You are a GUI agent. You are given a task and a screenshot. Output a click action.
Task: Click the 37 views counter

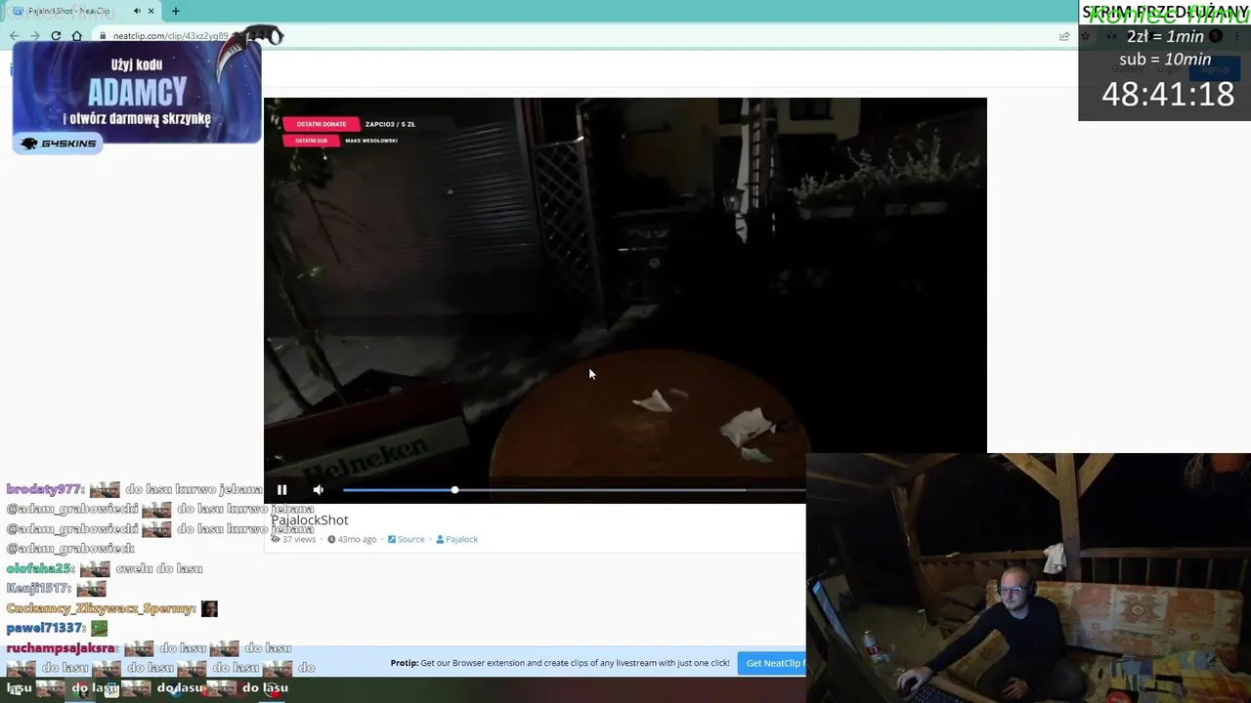(293, 539)
